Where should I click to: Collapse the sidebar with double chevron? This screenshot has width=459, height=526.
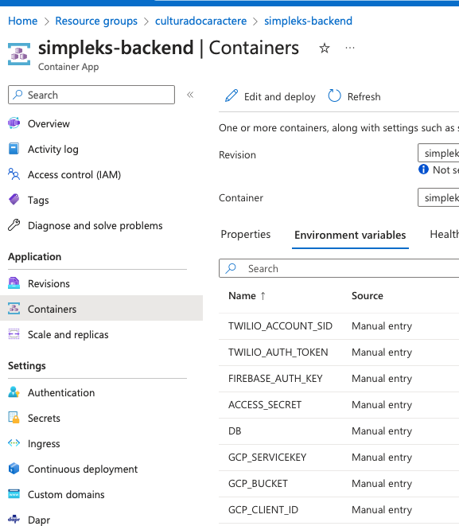point(190,95)
